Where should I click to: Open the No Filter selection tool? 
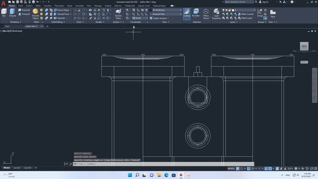click(x=196, y=13)
